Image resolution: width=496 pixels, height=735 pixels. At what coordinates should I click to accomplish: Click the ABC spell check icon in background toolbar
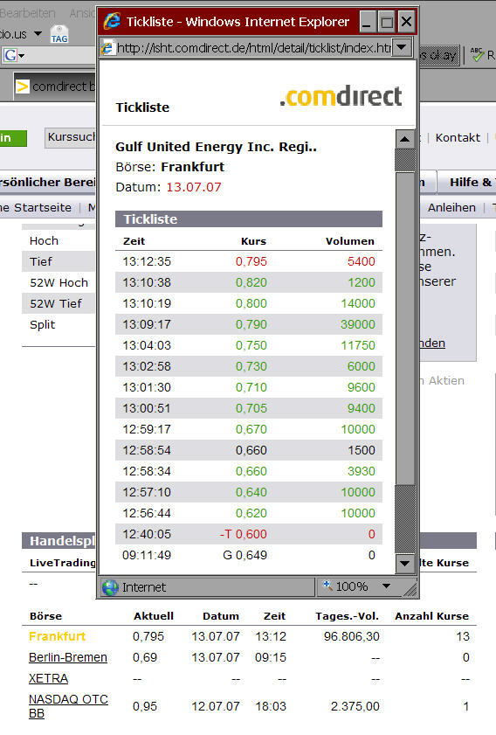click(x=477, y=55)
